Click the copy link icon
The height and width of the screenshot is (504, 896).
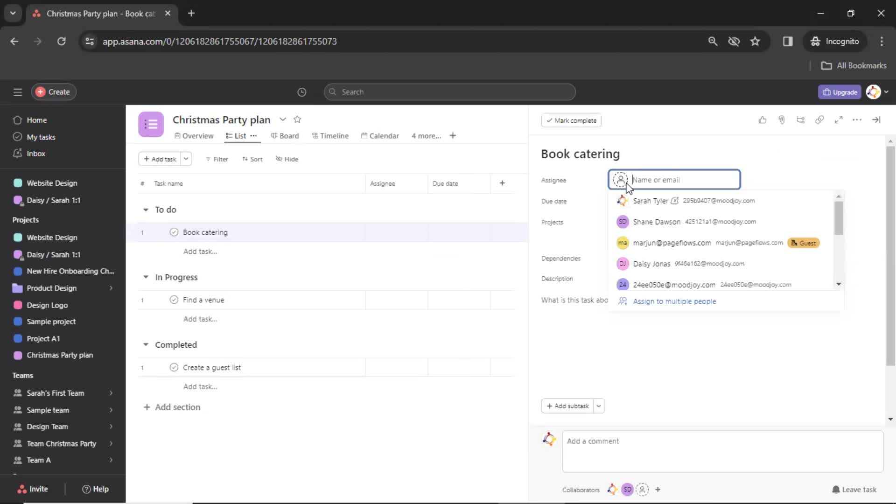(x=819, y=120)
